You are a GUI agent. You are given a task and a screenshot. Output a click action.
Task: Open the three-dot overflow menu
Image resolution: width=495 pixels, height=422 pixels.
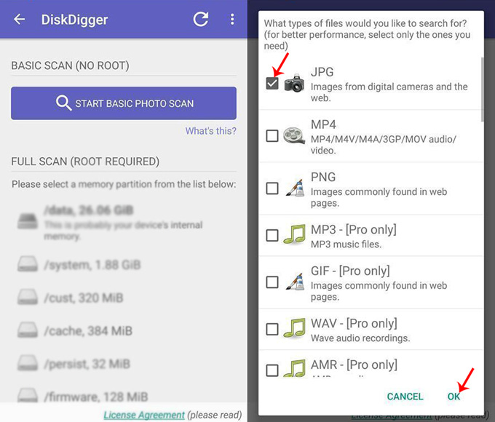tap(232, 19)
